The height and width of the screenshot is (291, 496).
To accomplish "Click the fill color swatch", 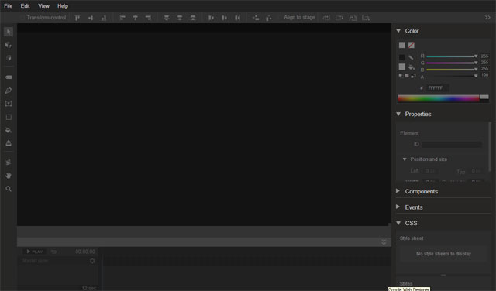I will tap(402, 67).
